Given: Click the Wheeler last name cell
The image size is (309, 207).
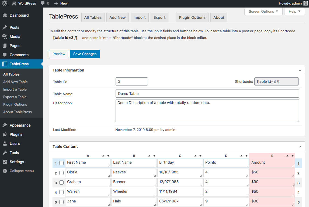Looking at the screenshot, I should click(x=134, y=192).
